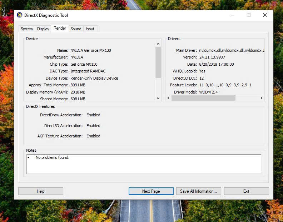Click Device list scroll down arrow
The width and height of the screenshot is (283, 222).
158,98
